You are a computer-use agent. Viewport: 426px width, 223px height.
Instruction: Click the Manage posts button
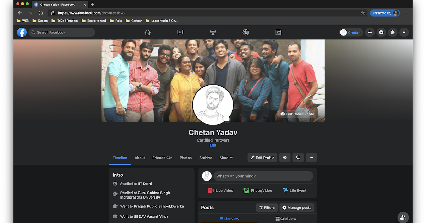tap(297, 208)
